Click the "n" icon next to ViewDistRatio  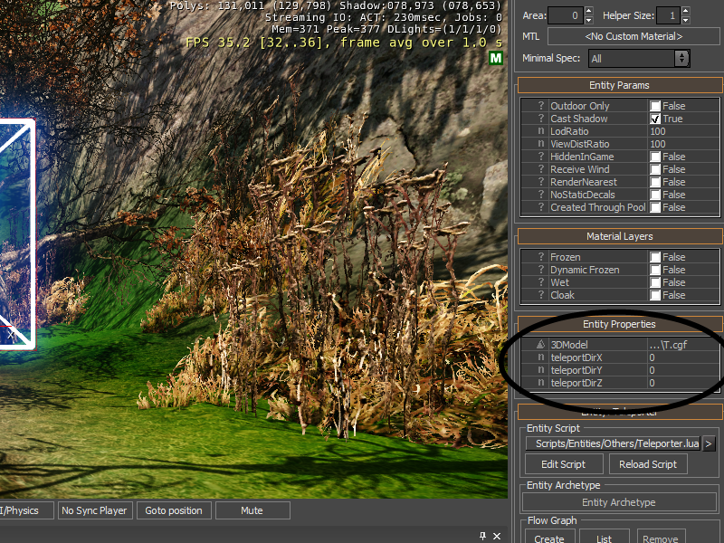[x=540, y=144]
